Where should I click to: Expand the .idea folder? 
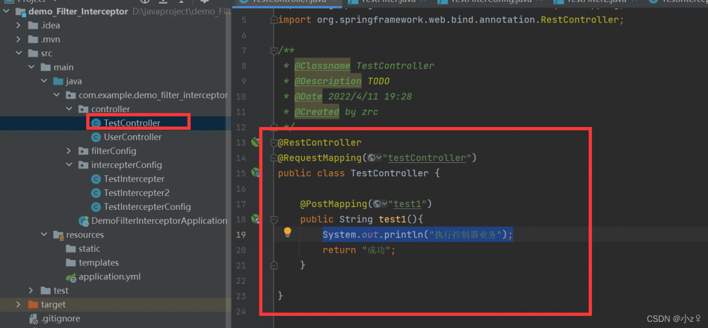tap(19, 25)
